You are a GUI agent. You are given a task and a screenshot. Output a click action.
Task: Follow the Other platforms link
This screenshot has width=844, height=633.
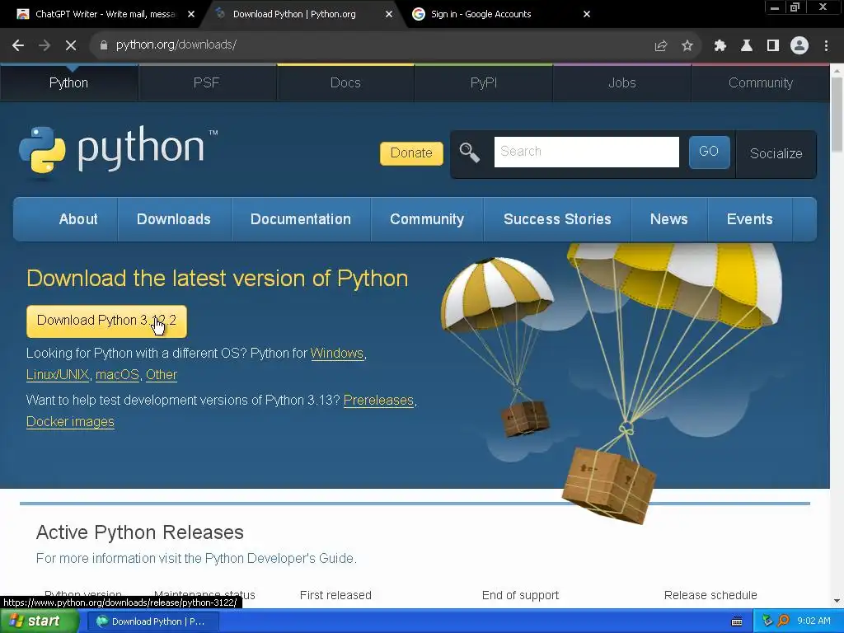pos(161,375)
